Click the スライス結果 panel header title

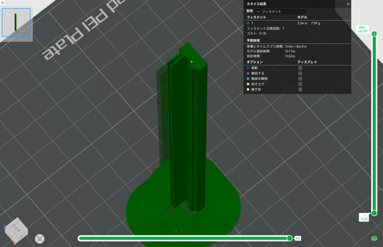tap(257, 4)
